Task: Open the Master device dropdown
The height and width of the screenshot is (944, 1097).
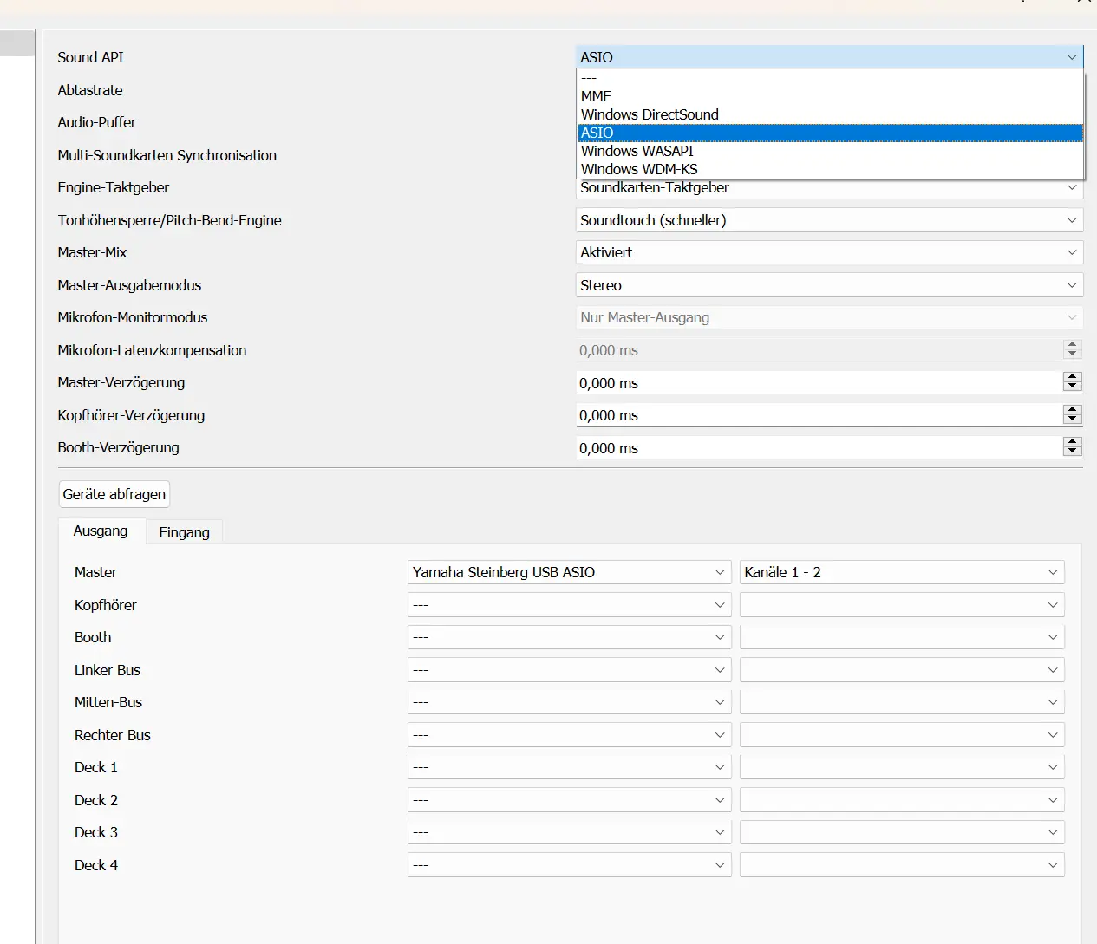Action: pos(569,572)
